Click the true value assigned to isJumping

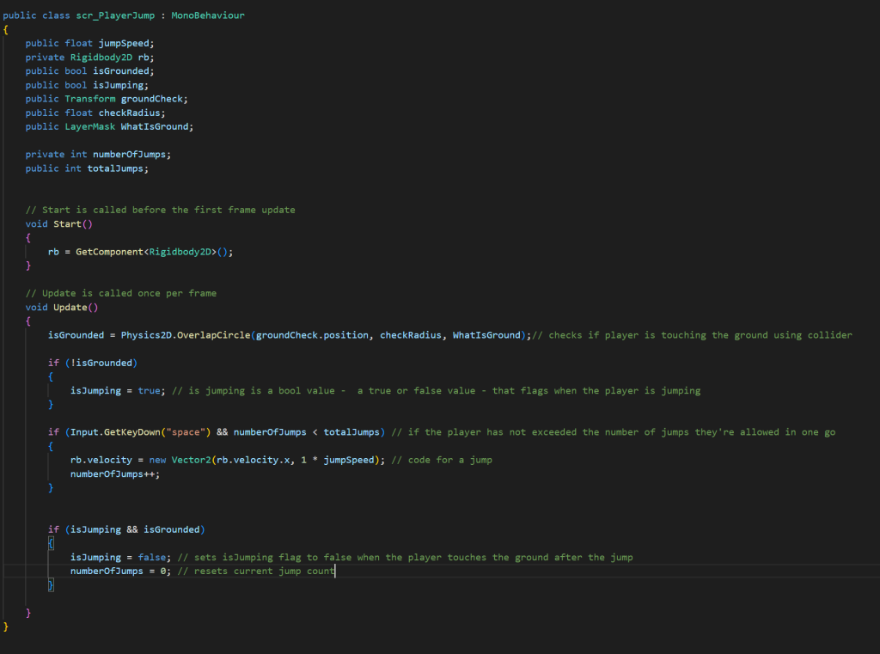(149, 391)
